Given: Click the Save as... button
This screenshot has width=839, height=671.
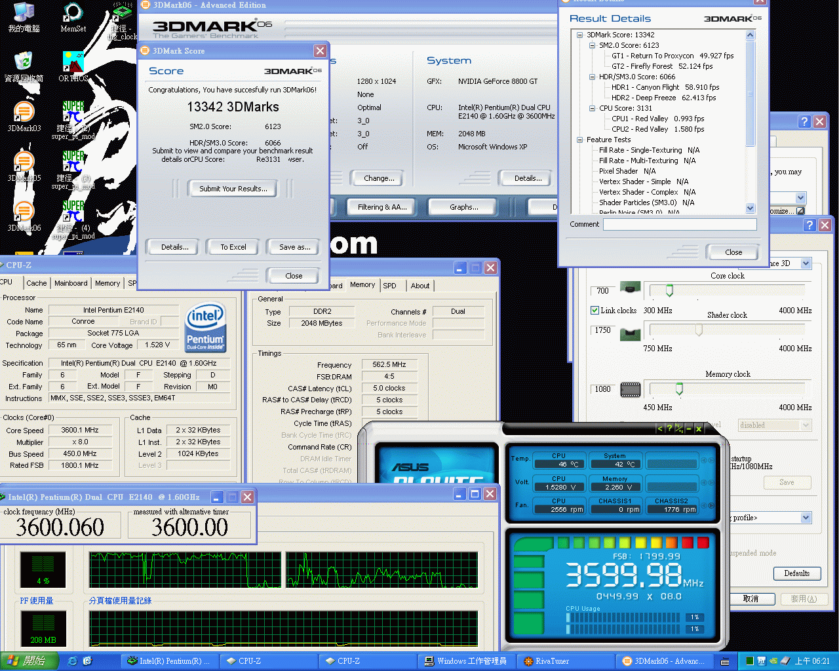Looking at the screenshot, I should [294, 247].
